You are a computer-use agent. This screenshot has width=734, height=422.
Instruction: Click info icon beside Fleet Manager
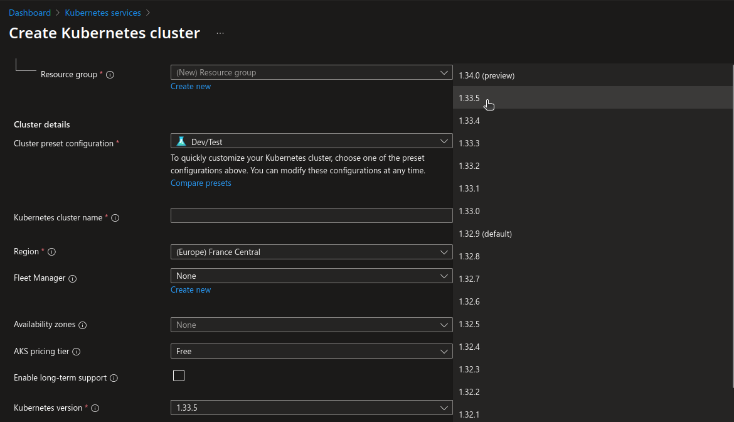point(72,278)
